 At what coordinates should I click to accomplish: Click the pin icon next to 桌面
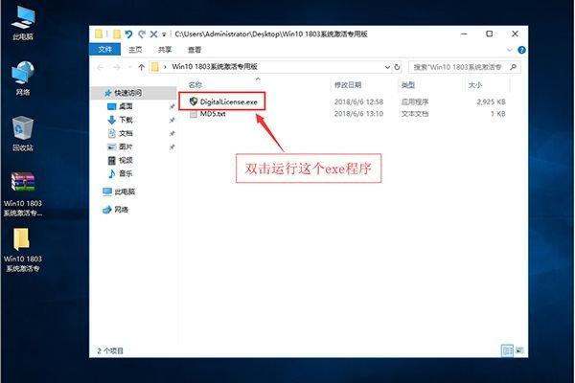(172, 106)
